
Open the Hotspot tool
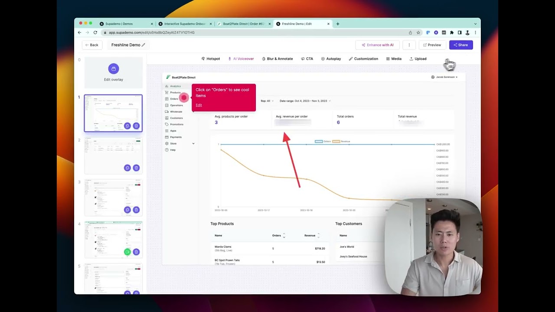tap(211, 58)
